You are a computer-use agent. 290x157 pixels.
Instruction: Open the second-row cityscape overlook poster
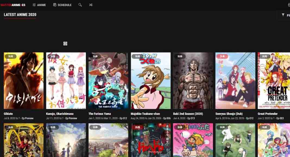click(108, 140)
